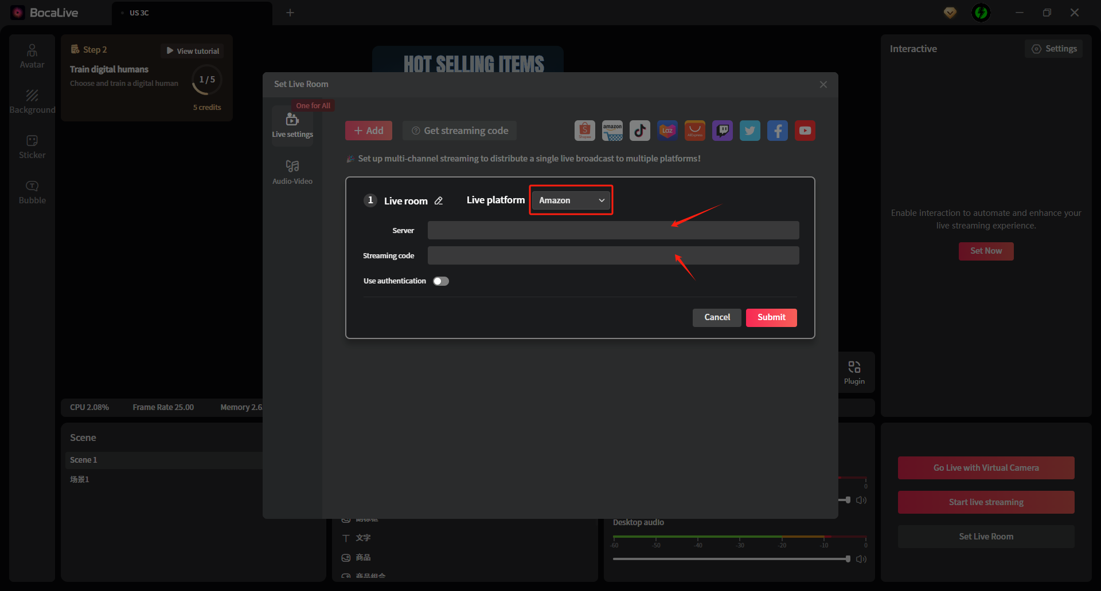Click the 1/5 credits progress ring

(x=207, y=80)
